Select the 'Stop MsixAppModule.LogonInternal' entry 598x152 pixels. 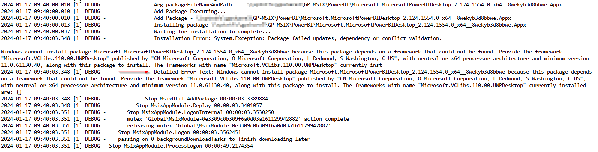click(201, 112)
